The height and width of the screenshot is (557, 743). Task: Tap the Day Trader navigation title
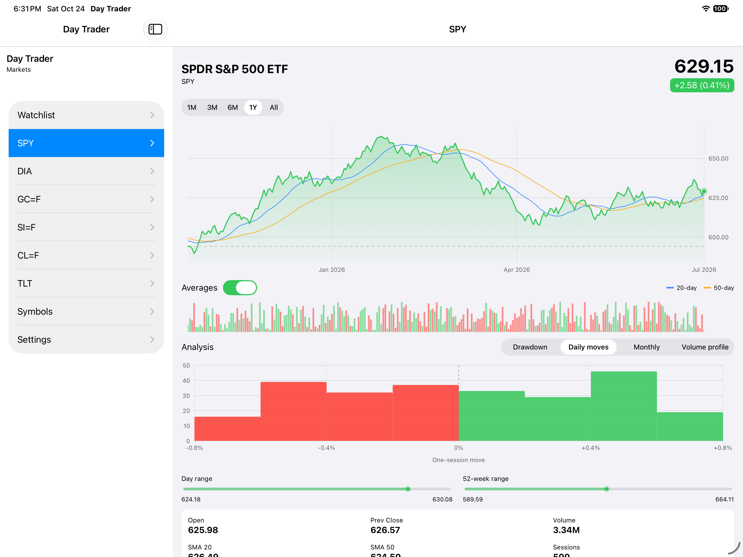tap(86, 29)
